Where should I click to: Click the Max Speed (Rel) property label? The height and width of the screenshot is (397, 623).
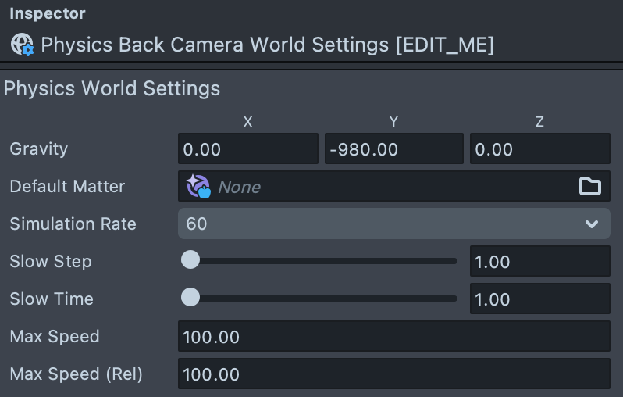tap(76, 374)
